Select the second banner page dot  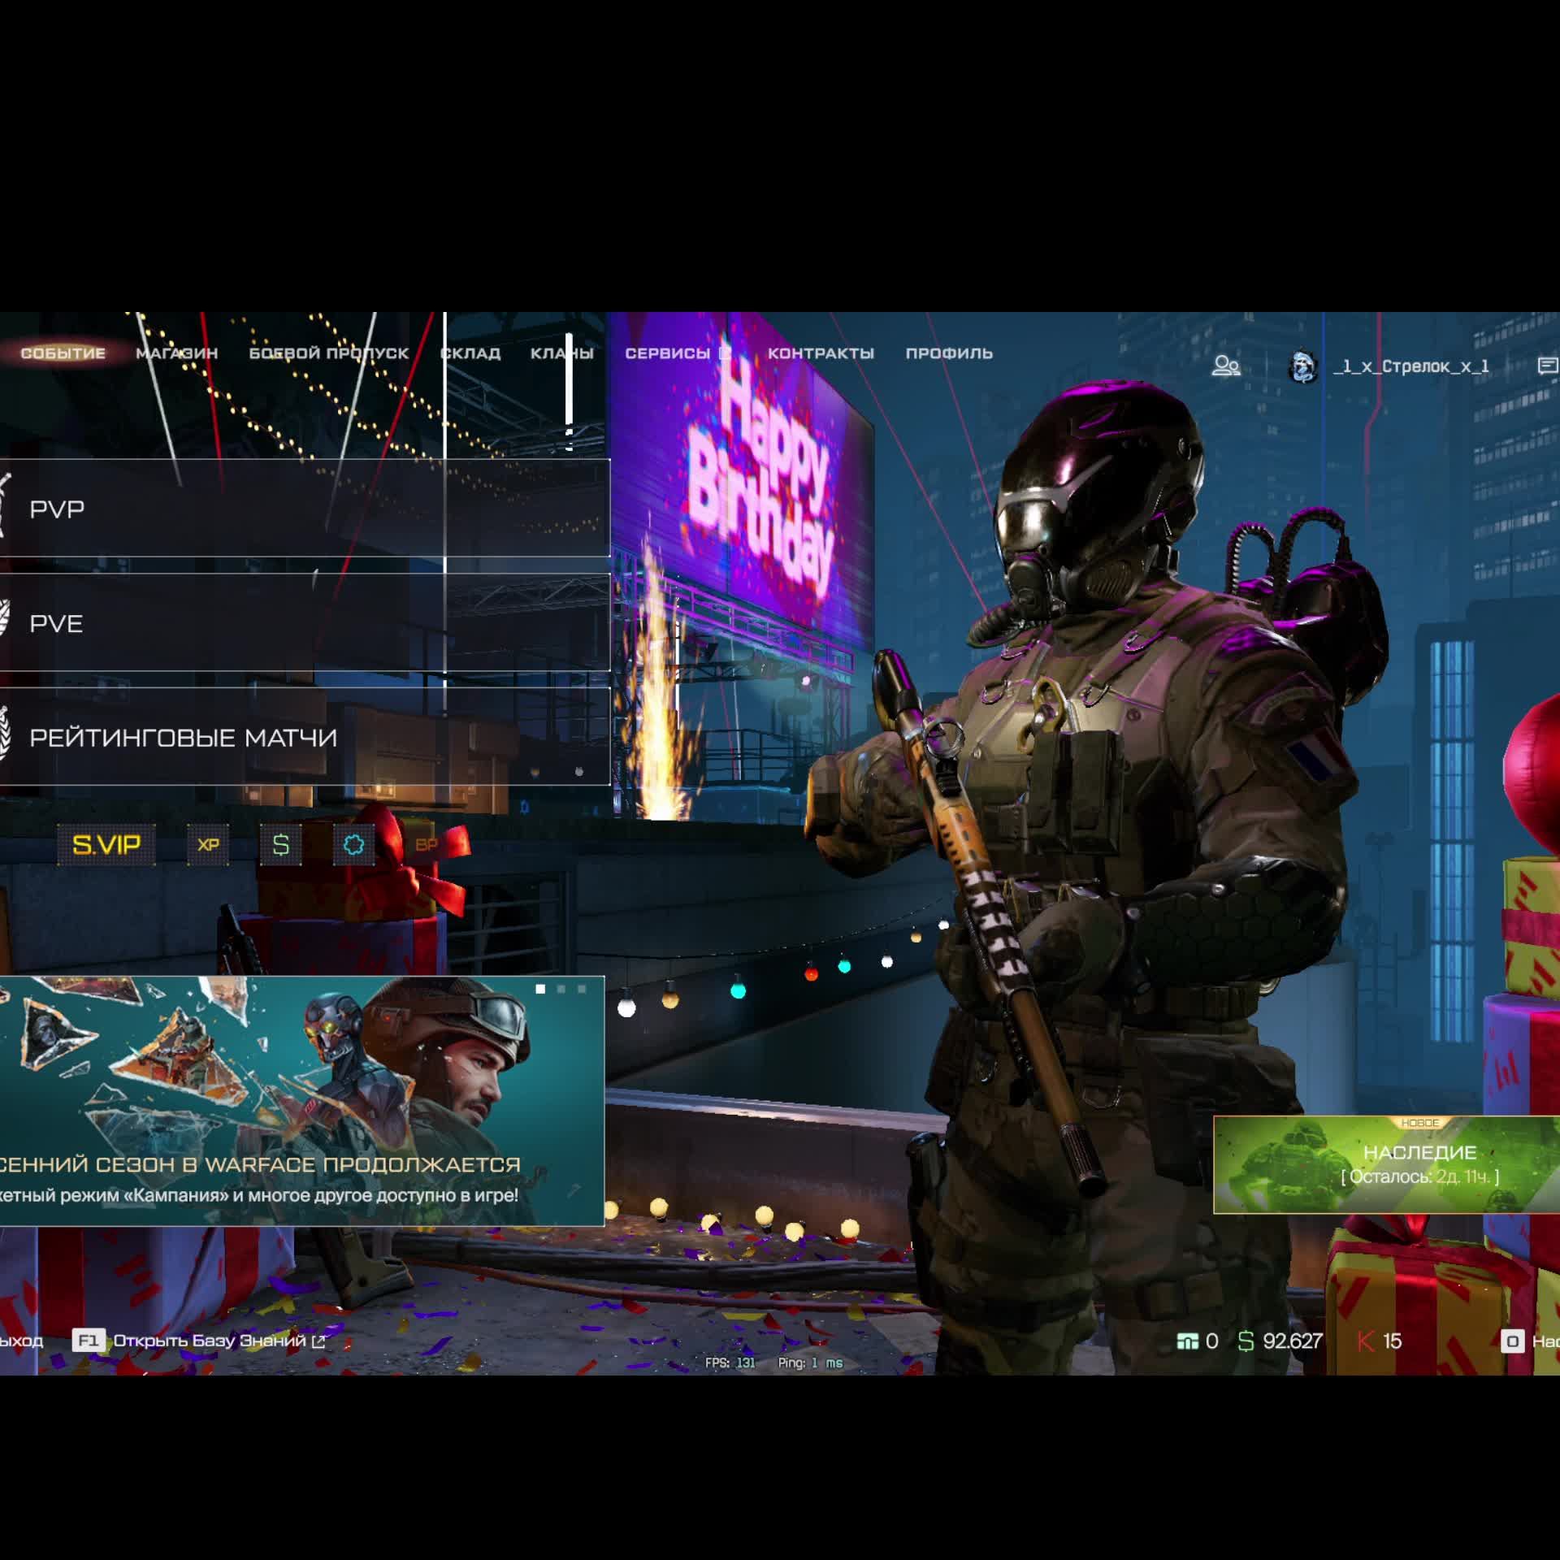[561, 989]
